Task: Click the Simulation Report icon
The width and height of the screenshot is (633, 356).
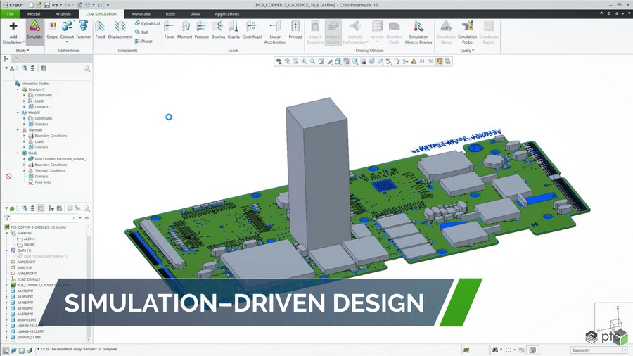Action: (x=489, y=26)
